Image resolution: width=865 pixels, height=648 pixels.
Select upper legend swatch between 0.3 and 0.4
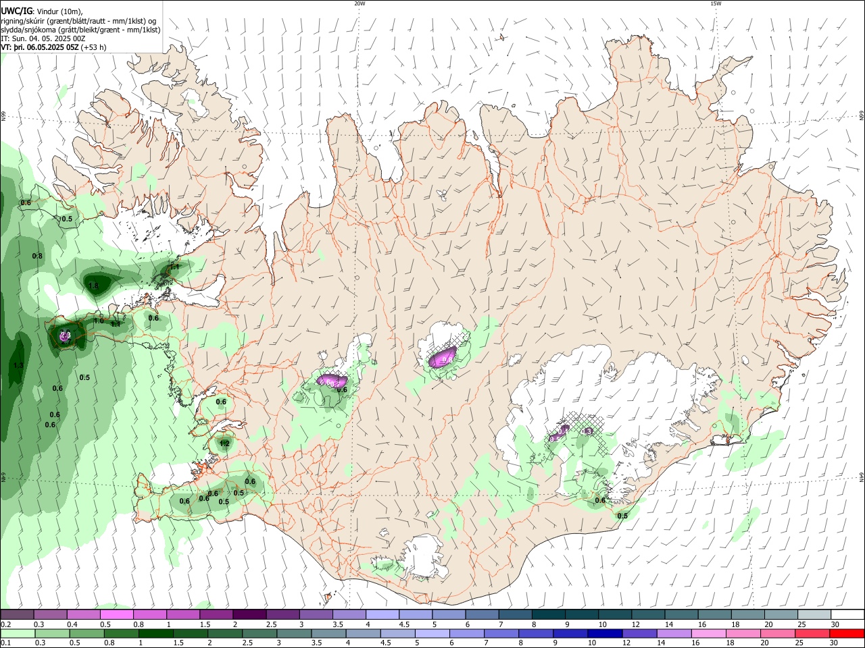[x=50, y=615]
